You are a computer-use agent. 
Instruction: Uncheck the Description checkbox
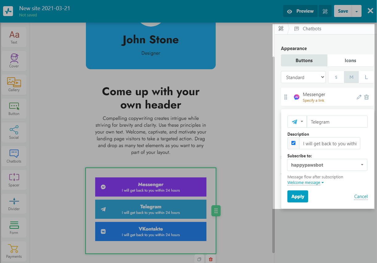293,143
